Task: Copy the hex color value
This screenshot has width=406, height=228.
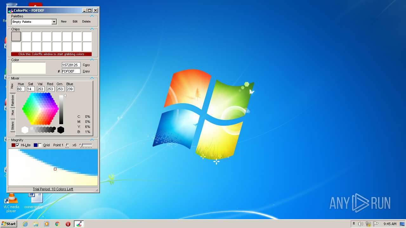Action: 86,71
